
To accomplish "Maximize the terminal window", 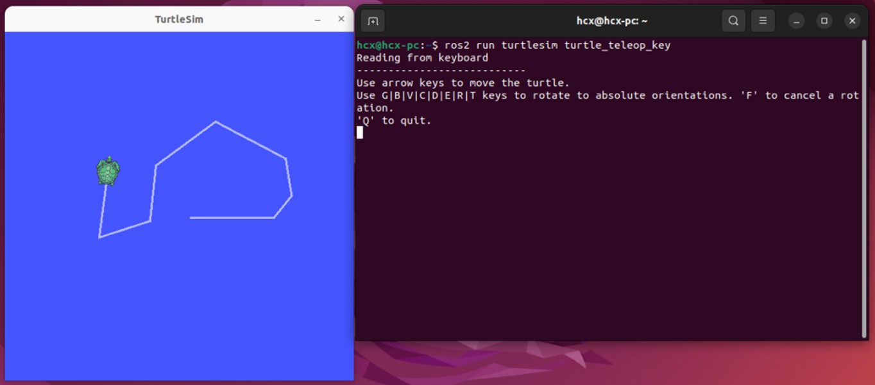I will click(824, 21).
